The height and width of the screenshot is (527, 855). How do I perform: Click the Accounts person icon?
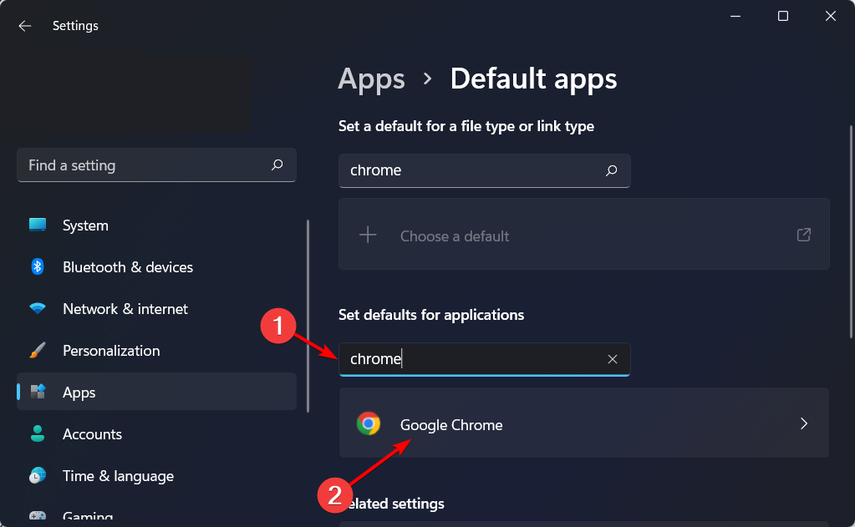[38, 433]
